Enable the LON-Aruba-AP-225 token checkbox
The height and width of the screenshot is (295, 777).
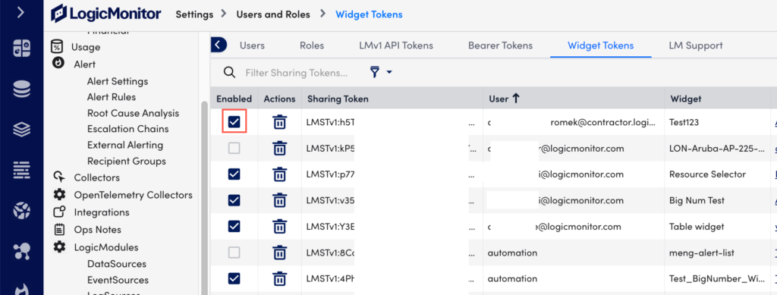point(234,148)
